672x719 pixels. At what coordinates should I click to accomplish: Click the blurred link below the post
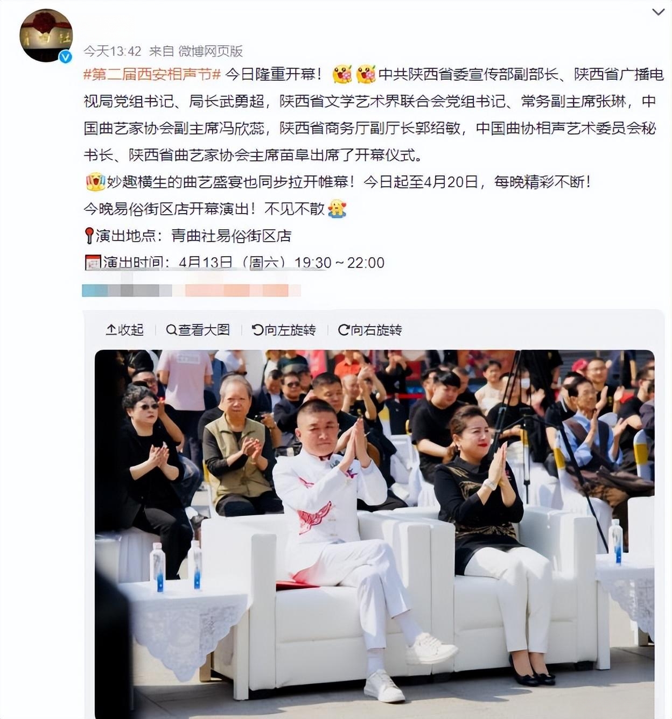191,291
